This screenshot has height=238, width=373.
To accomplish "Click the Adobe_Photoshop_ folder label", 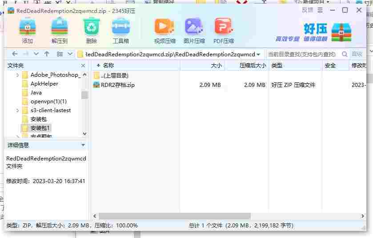I will tap(56, 75).
